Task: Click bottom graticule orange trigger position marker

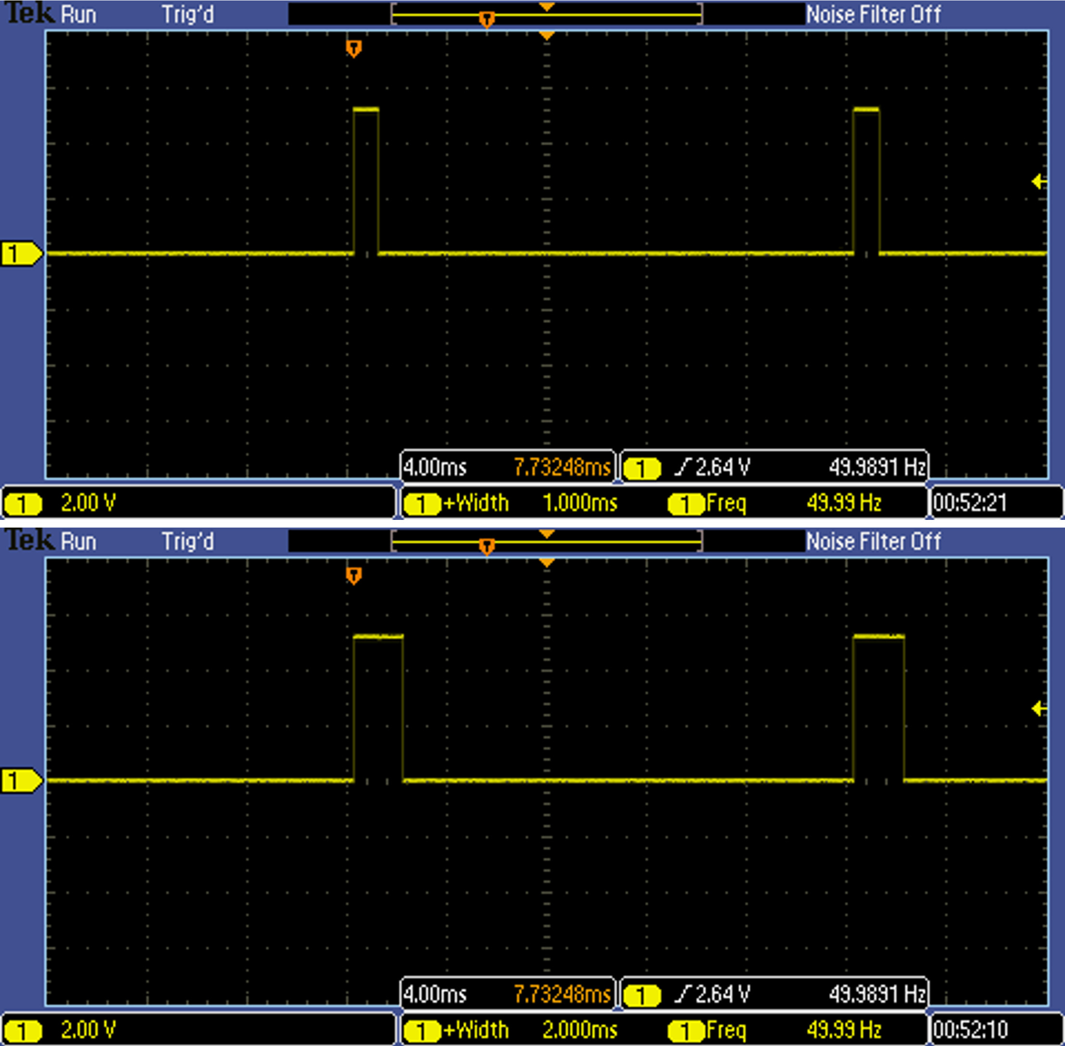Action: coord(354,576)
